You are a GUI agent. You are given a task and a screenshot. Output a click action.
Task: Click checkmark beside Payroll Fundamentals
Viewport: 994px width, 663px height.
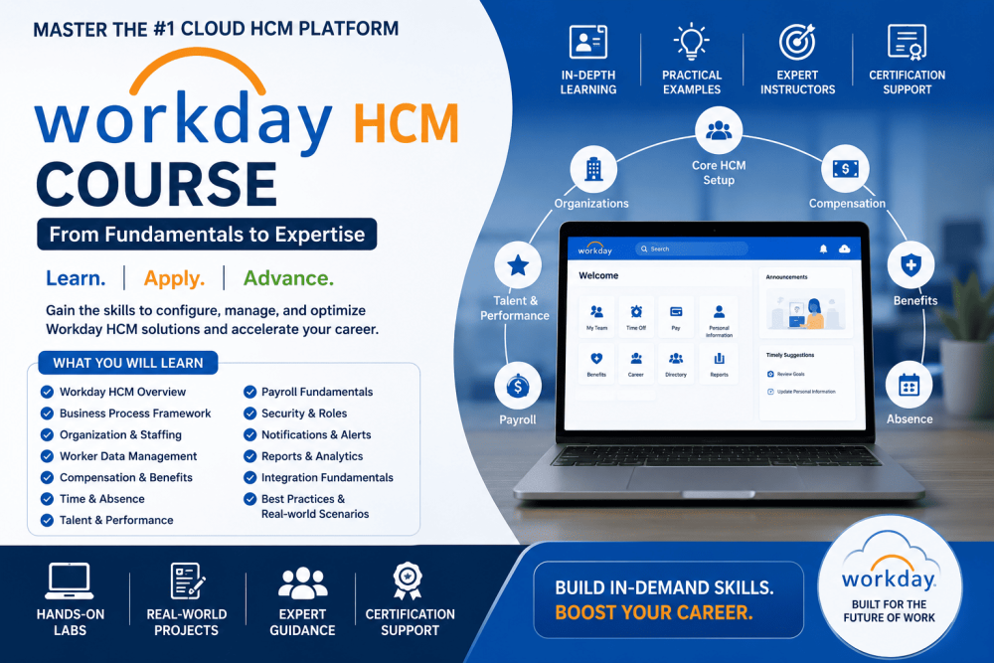(249, 392)
